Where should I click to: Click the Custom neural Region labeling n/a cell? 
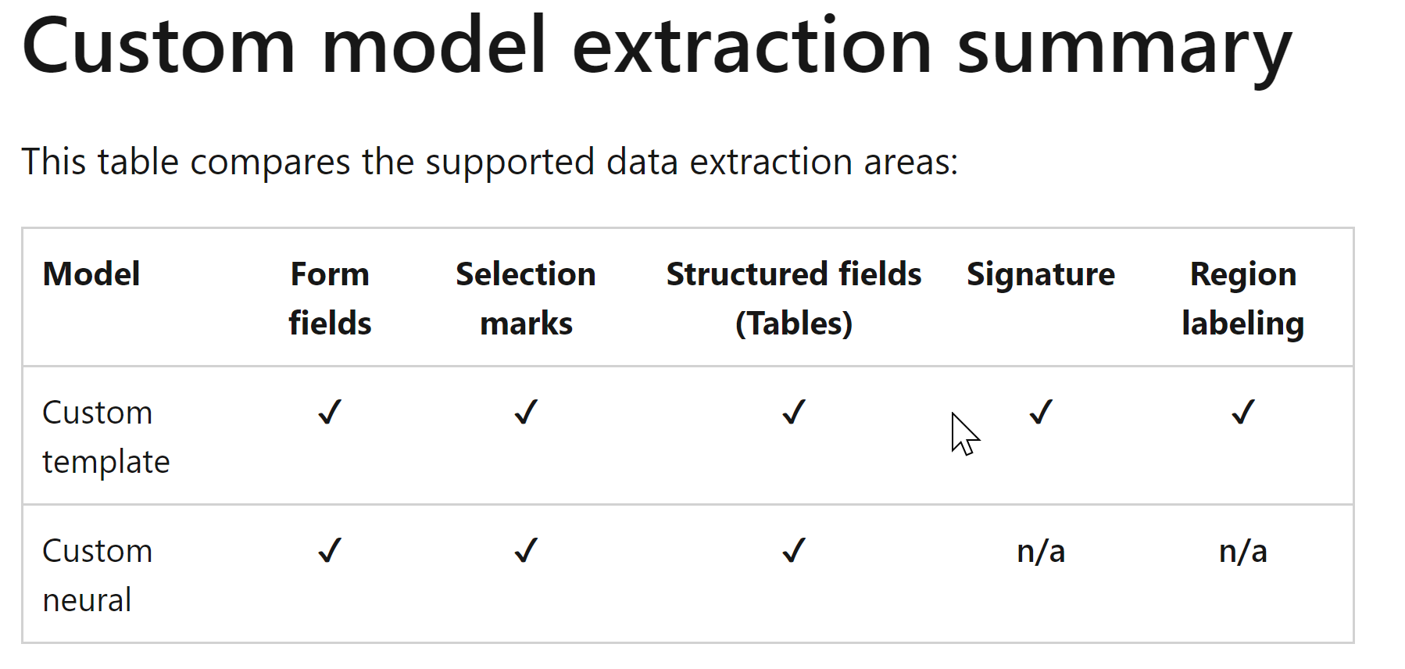[1242, 551]
